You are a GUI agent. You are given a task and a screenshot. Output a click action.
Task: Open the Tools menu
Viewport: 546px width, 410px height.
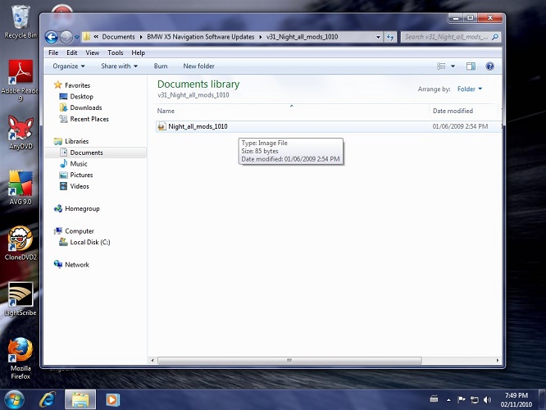[116, 53]
